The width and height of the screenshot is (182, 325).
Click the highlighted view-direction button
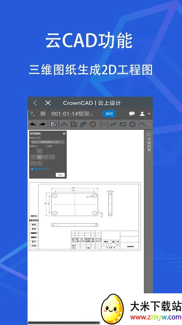(40, 157)
